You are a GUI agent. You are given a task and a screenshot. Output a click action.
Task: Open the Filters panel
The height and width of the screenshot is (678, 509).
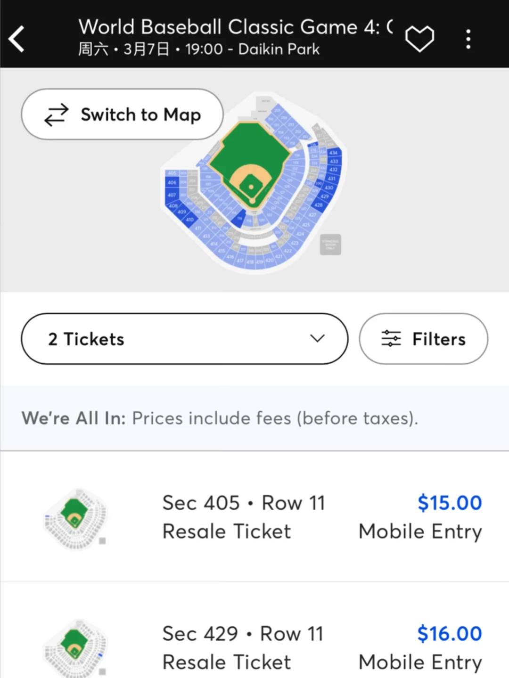coord(423,338)
